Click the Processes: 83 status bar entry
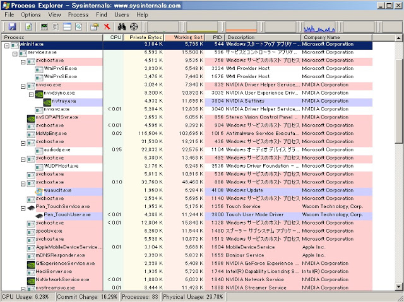404x302 pixels. [x=140, y=296]
